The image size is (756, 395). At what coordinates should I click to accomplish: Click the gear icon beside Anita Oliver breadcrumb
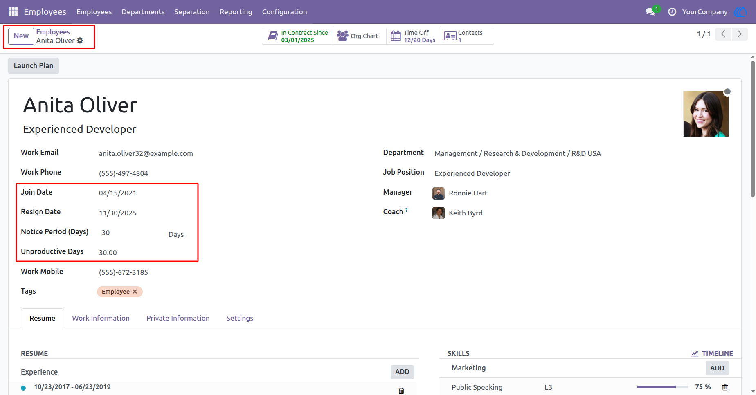80,40
